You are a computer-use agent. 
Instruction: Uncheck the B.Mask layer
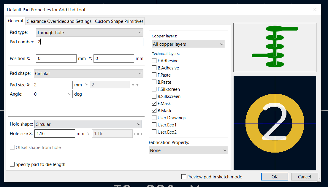point(154,110)
